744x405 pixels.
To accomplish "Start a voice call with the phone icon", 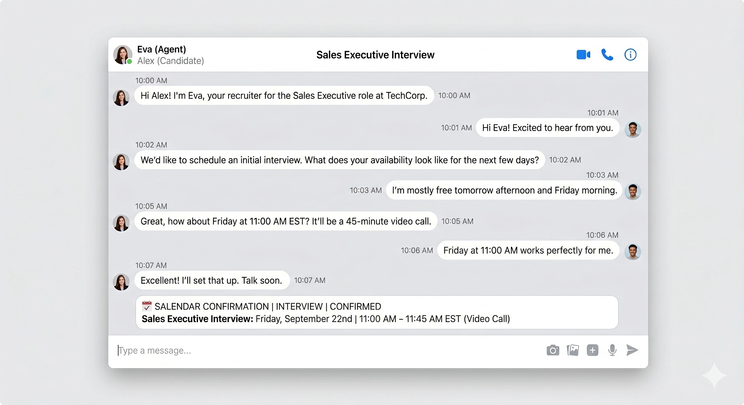I will tap(607, 55).
